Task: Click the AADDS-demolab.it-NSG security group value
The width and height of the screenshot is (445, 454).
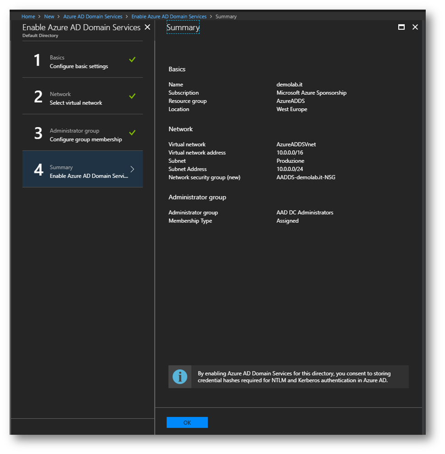Action: [306, 177]
